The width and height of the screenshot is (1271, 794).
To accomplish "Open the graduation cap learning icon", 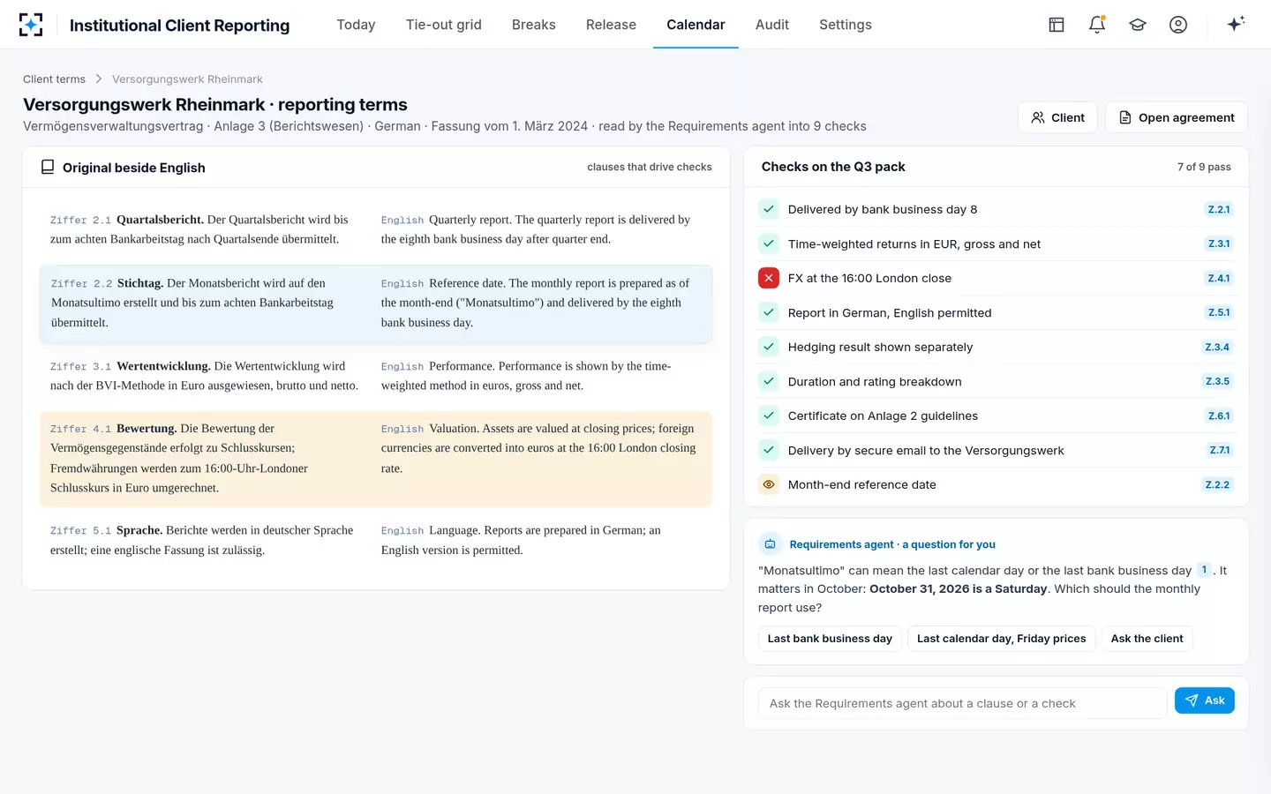I will (x=1138, y=25).
